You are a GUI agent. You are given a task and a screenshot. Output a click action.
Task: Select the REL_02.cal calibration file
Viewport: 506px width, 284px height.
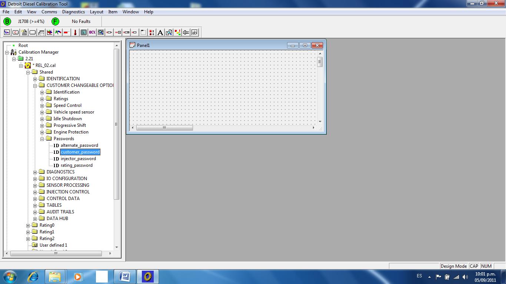[x=44, y=65]
